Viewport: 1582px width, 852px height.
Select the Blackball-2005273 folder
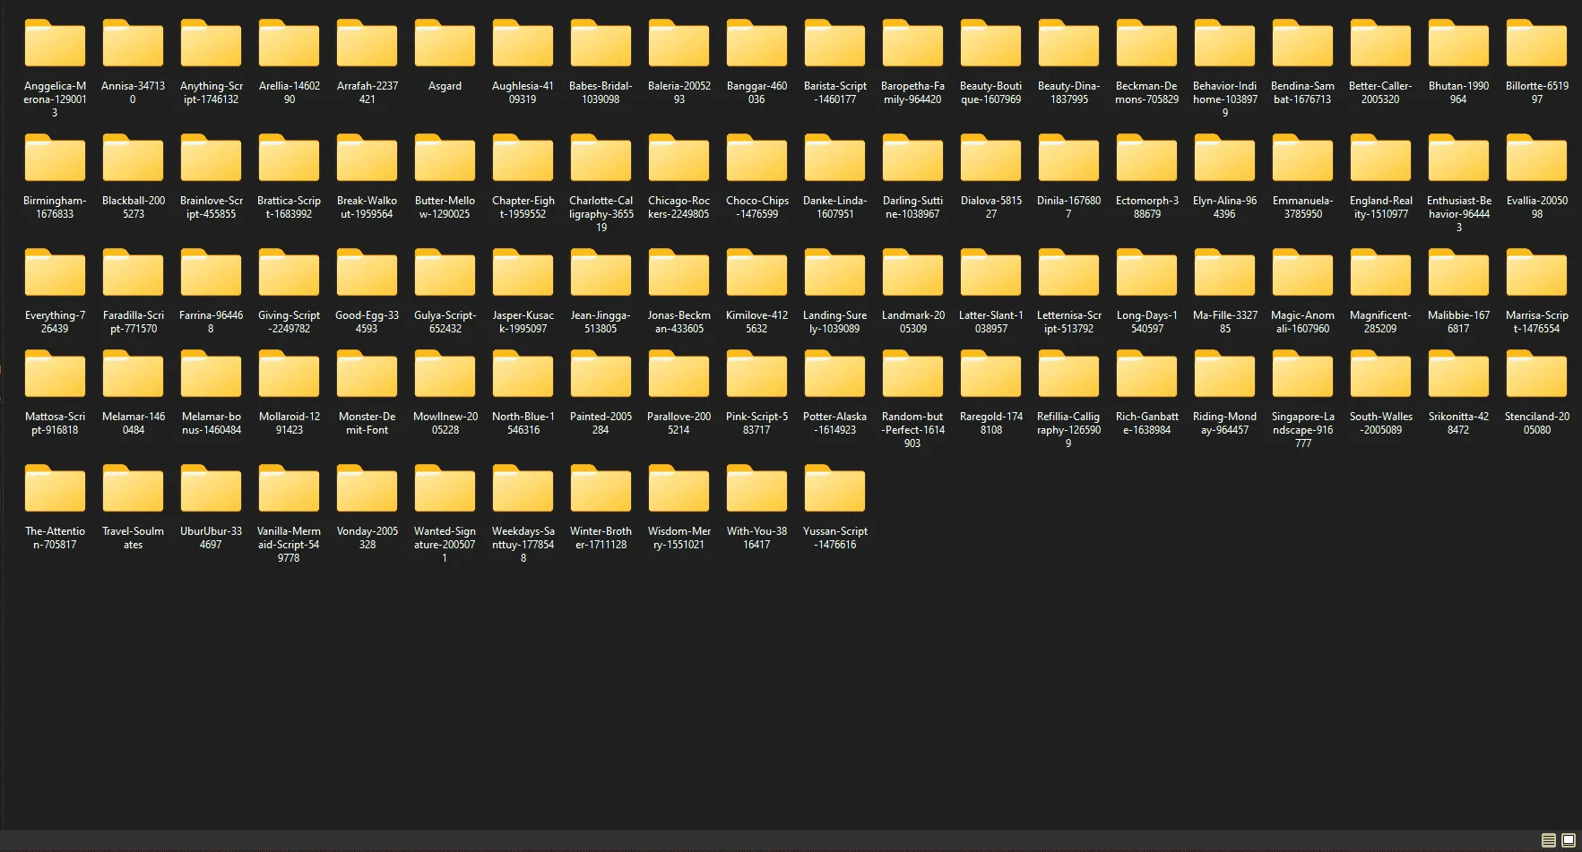point(133,176)
